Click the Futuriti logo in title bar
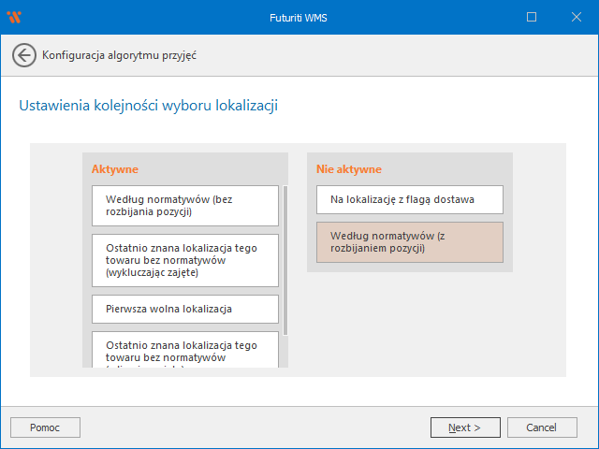 pyautogui.click(x=14, y=17)
